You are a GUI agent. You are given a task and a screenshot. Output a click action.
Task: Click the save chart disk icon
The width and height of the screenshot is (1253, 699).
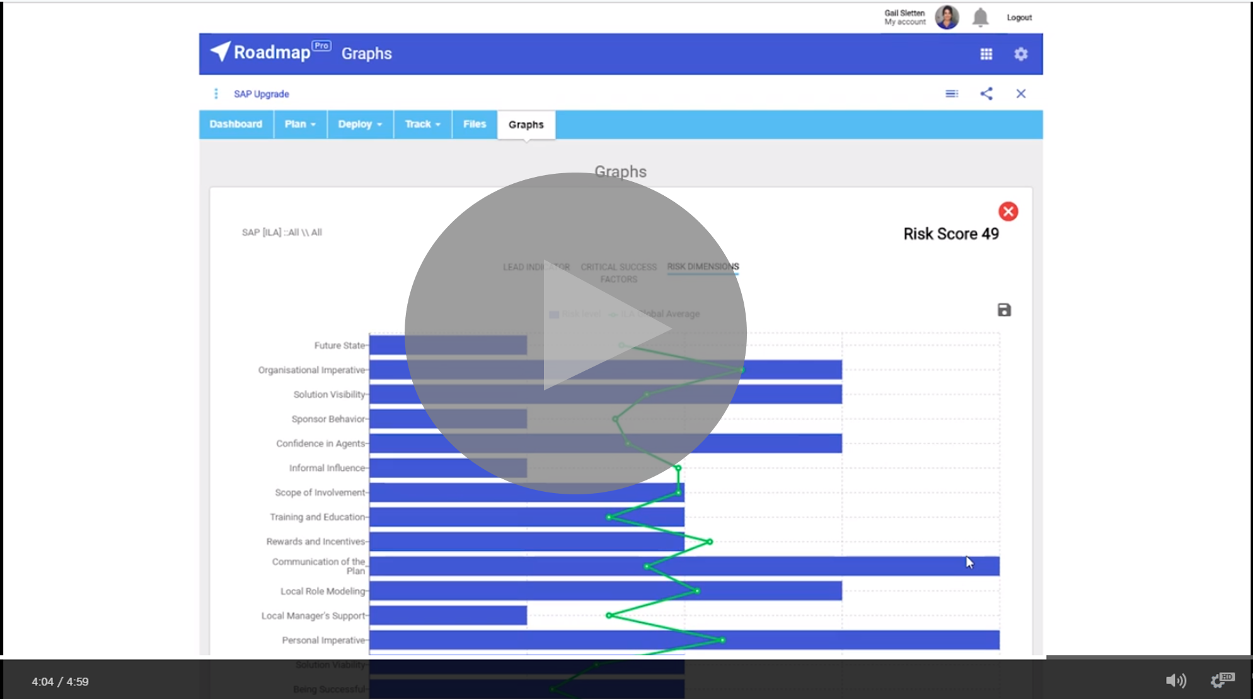click(x=1004, y=310)
